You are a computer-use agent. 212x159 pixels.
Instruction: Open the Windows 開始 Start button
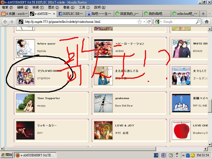point(7,155)
